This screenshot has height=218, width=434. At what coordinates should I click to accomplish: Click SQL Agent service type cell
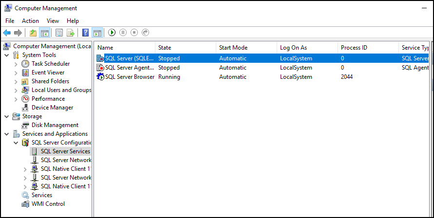coord(415,68)
